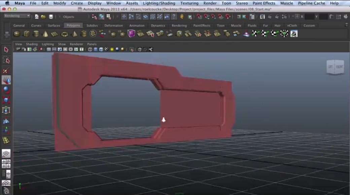Create a polygon cube from the shelf
The height and width of the screenshot is (195, 350).
26,34
